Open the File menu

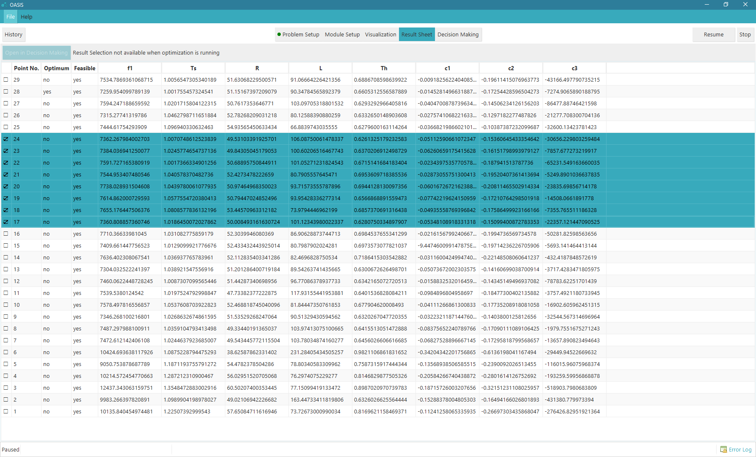point(11,17)
